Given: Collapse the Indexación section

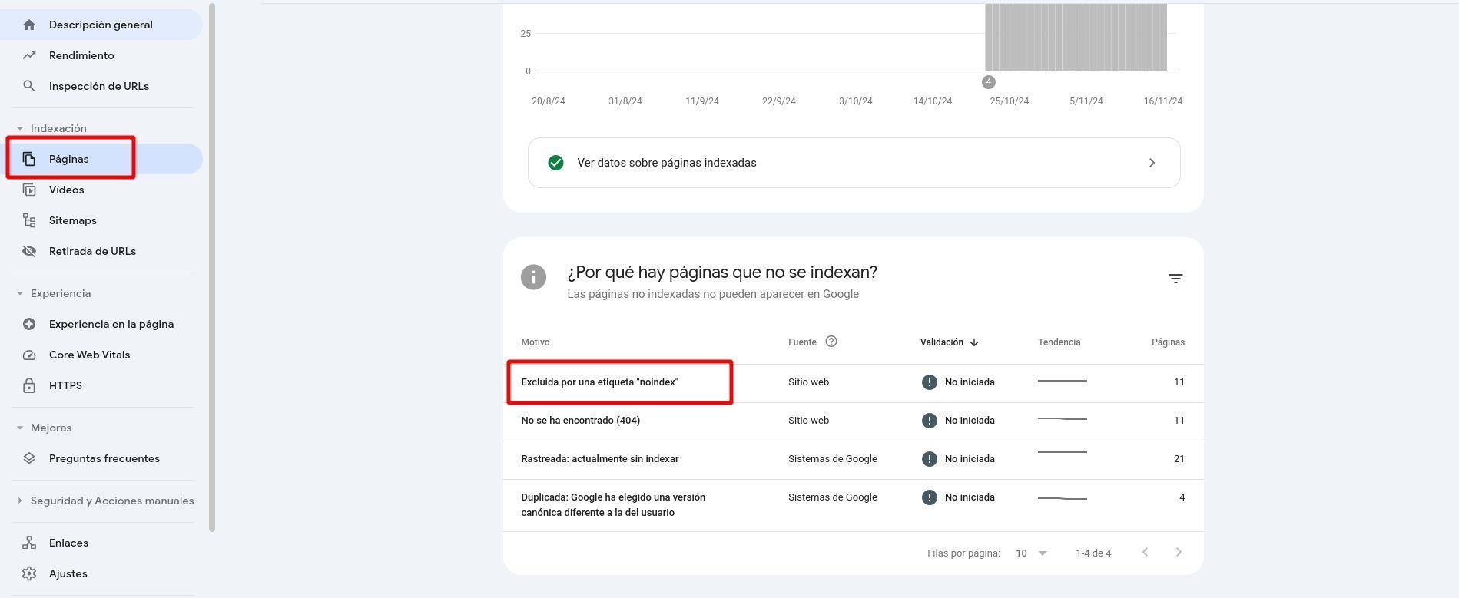Looking at the screenshot, I should (20, 128).
